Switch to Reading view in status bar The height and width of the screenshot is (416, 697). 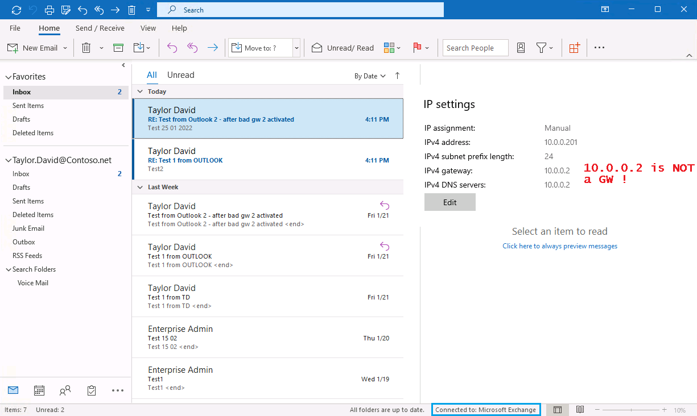point(580,410)
